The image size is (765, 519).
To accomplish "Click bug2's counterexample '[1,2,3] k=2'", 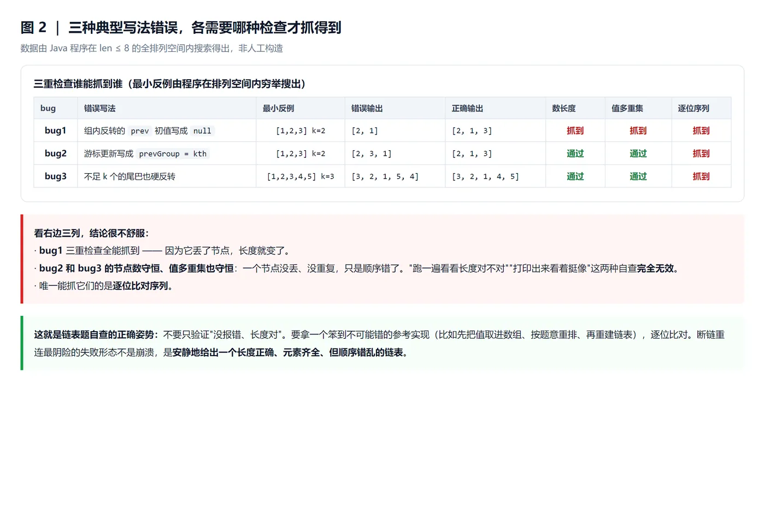I will coord(301,154).
